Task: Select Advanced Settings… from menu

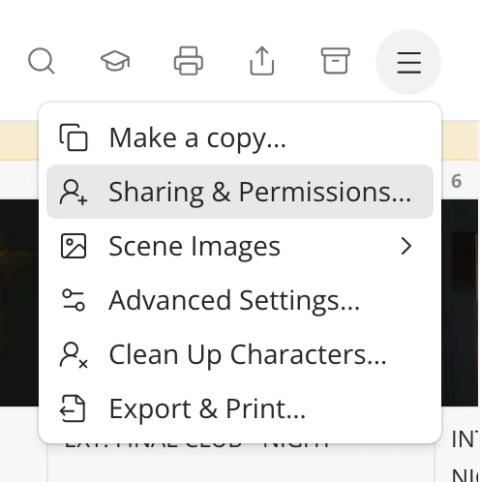Action: click(x=240, y=300)
